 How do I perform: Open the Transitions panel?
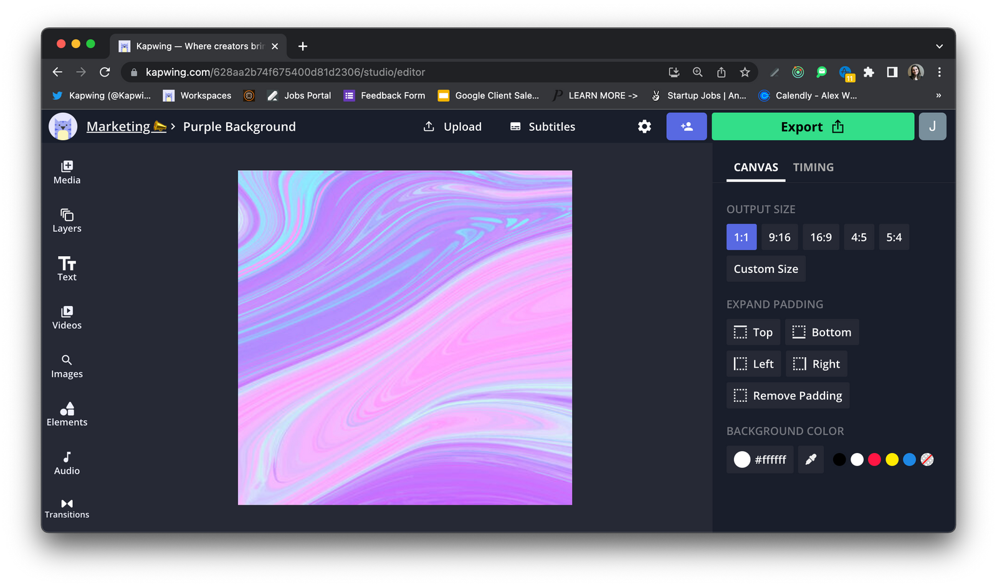[67, 508]
